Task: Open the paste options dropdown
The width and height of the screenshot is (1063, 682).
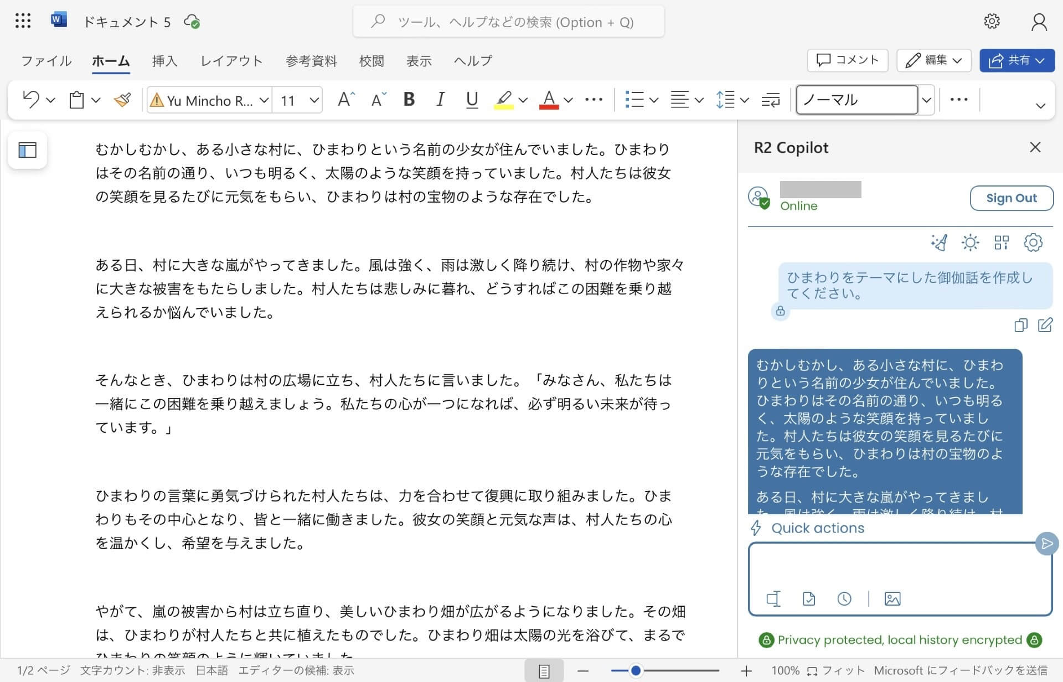Action: (96, 100)
